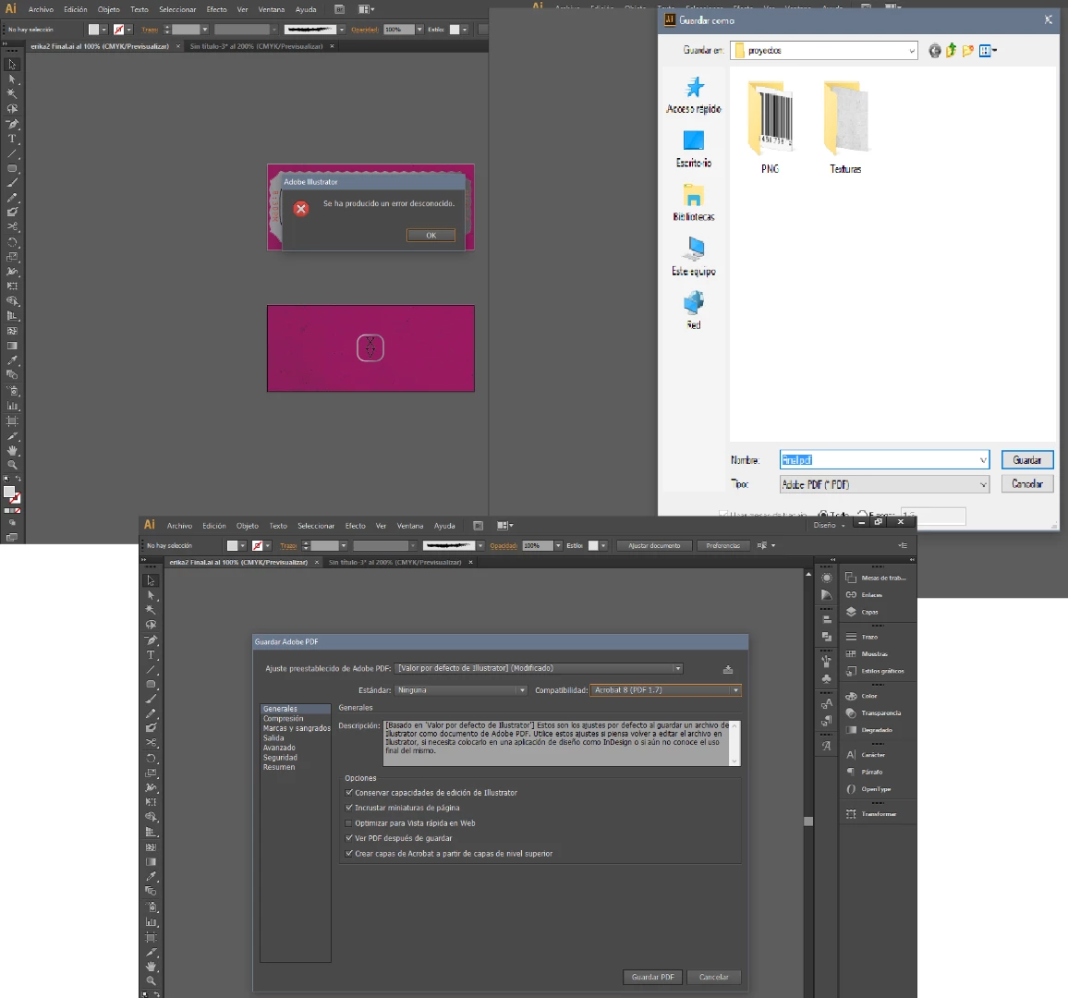Open the Objeto menu in the Guardar Adobe PDF window
The image size is (1068, 998).
248,526
